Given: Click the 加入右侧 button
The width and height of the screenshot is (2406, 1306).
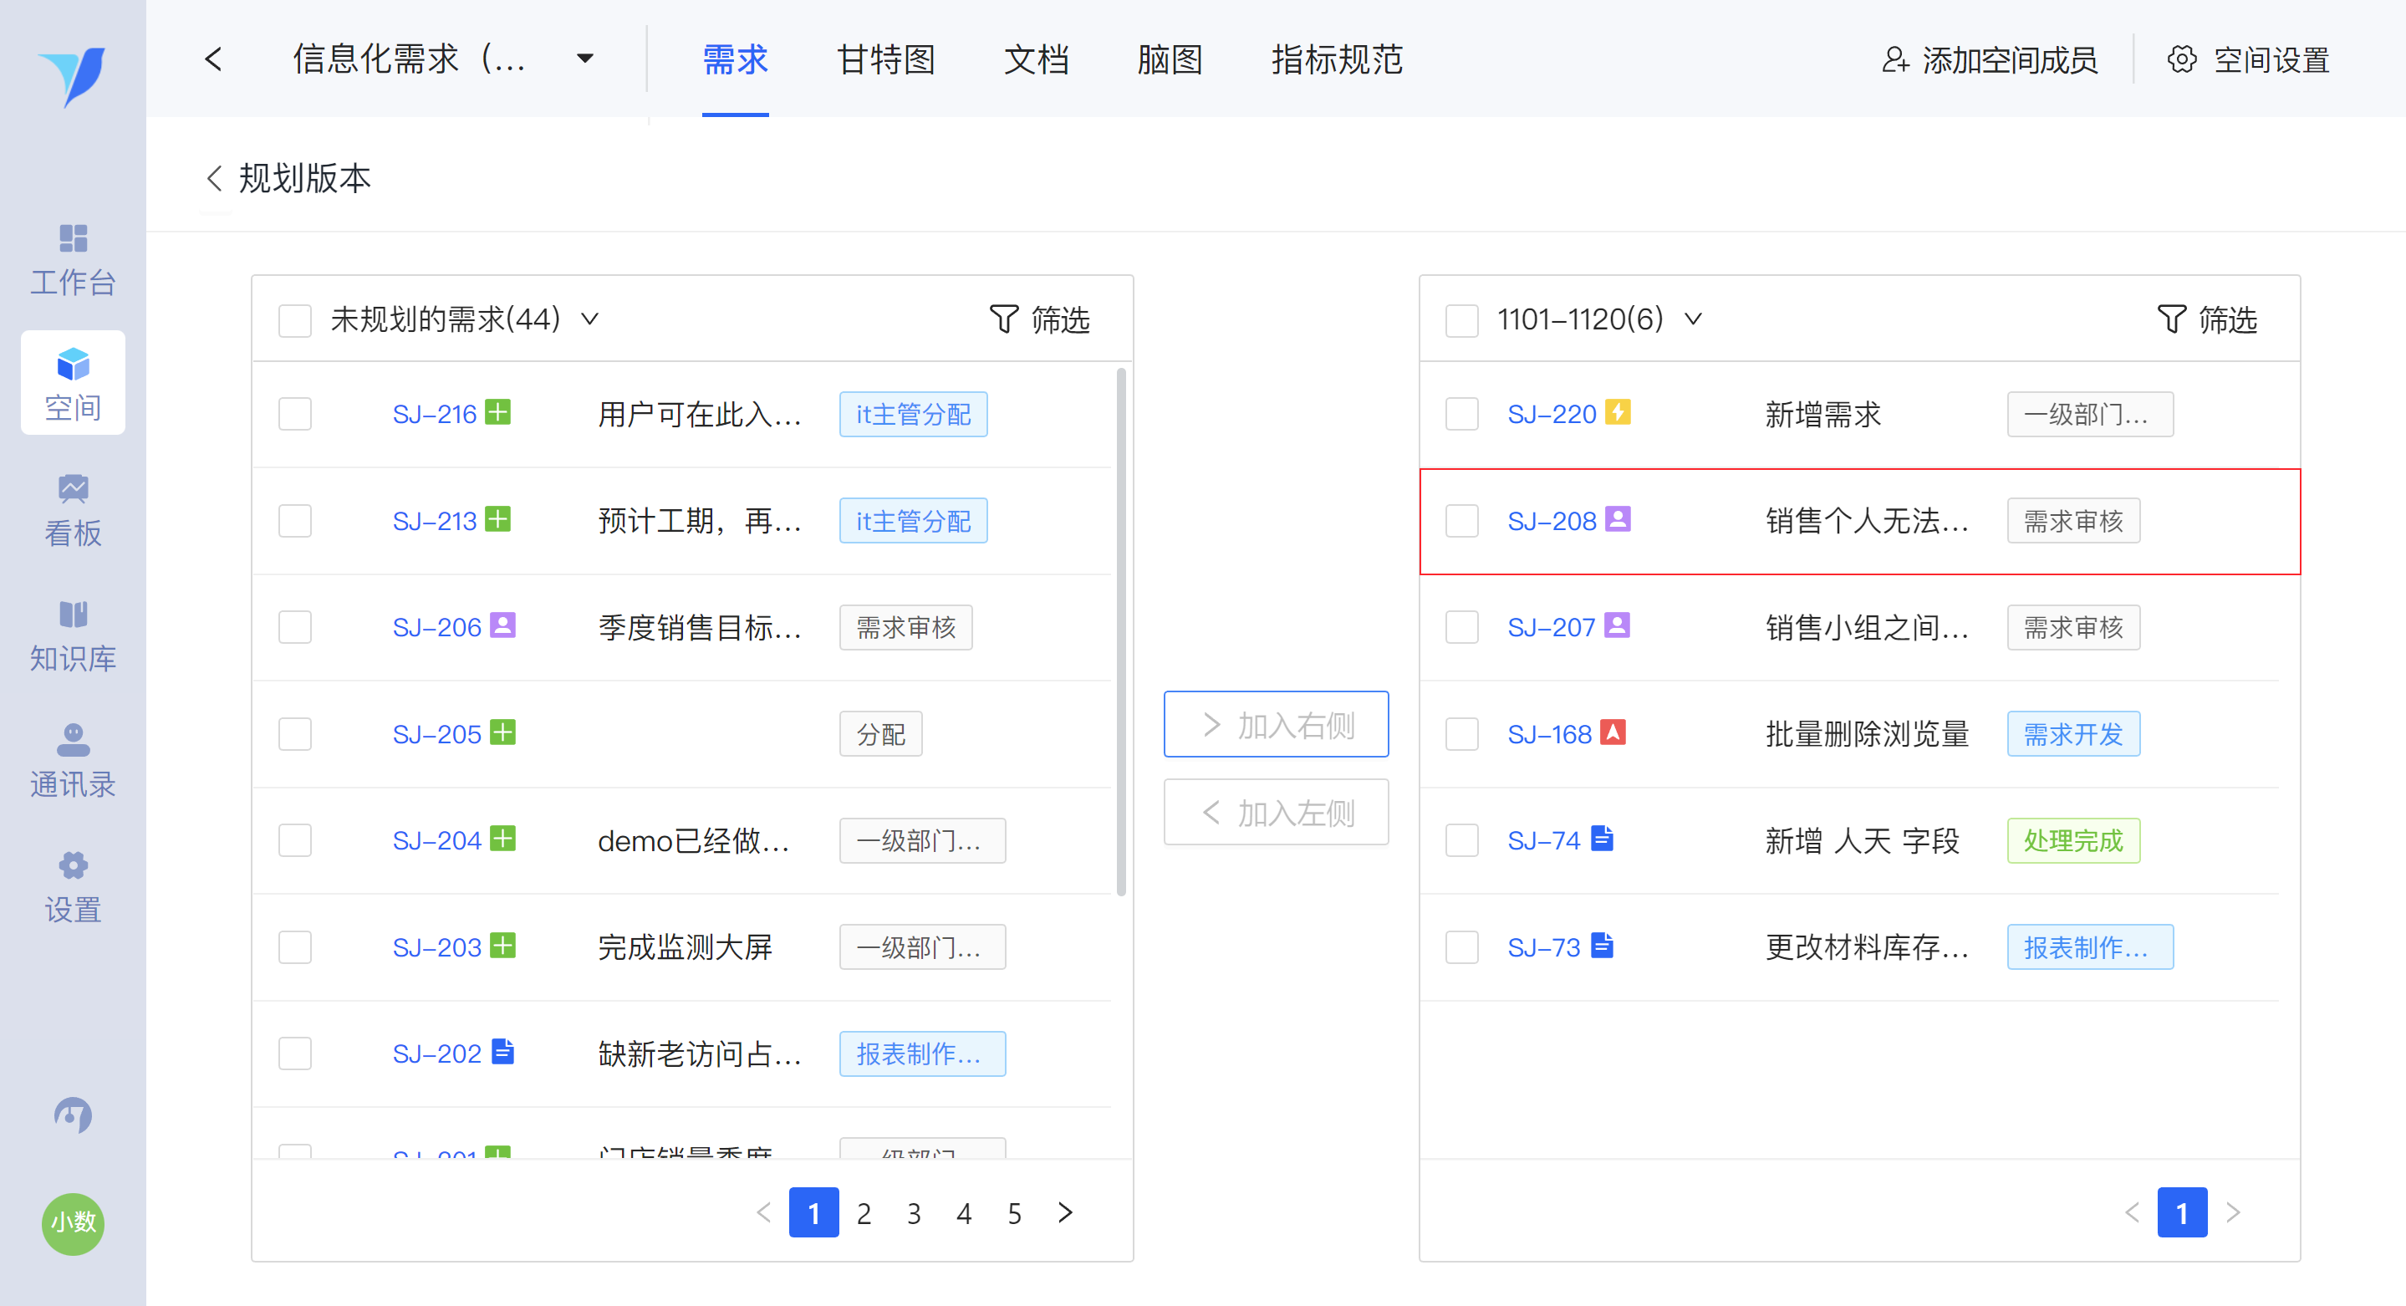Looking at the screenshot, I should [1276, 724].
